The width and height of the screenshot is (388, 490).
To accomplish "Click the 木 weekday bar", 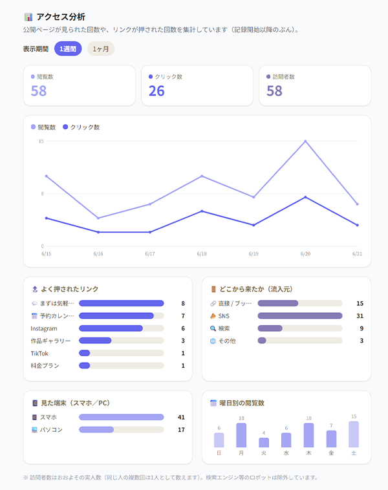I will tap(309, 435).
